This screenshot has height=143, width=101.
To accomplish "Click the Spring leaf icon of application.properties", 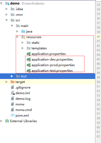I will (x=29, y=54).
